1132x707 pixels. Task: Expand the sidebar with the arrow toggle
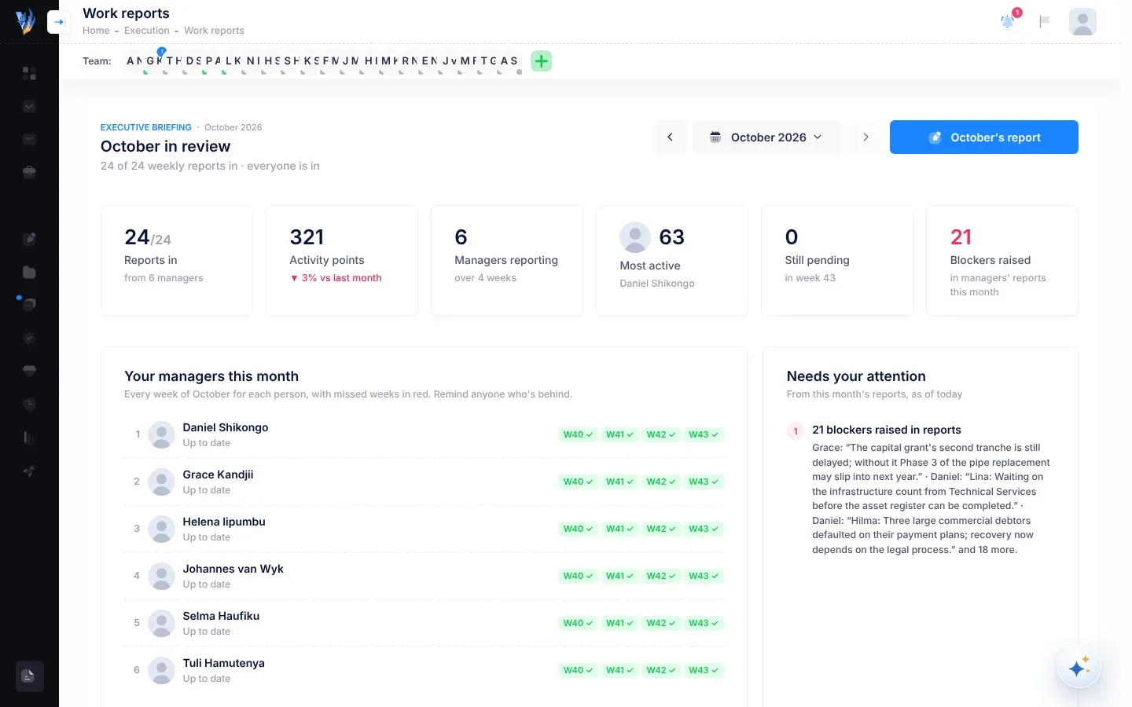coord(59,22)
